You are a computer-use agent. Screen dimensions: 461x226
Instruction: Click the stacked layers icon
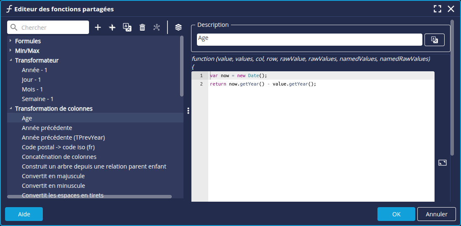(178, 27)
